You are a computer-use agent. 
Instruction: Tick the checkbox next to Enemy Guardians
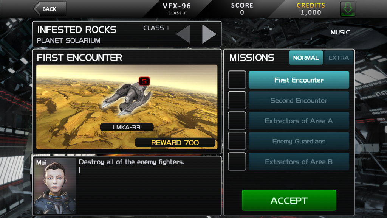pyautogui.click(x=237, y=141)
